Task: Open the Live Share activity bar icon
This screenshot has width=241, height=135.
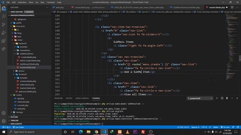Action: [3, 49]
